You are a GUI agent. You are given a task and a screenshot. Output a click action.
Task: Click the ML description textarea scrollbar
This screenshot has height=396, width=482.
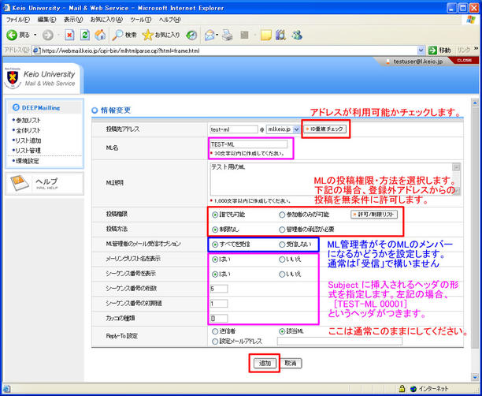click(x=456, y=176)
